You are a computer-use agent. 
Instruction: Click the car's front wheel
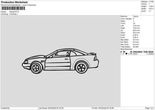point(36,67)
